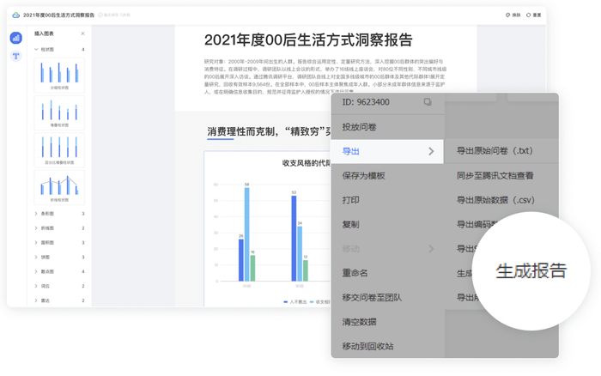601x376 pixels.
Task: Close the 插入图表 panel
Action: pyautogui.click(x=83, y=34)
